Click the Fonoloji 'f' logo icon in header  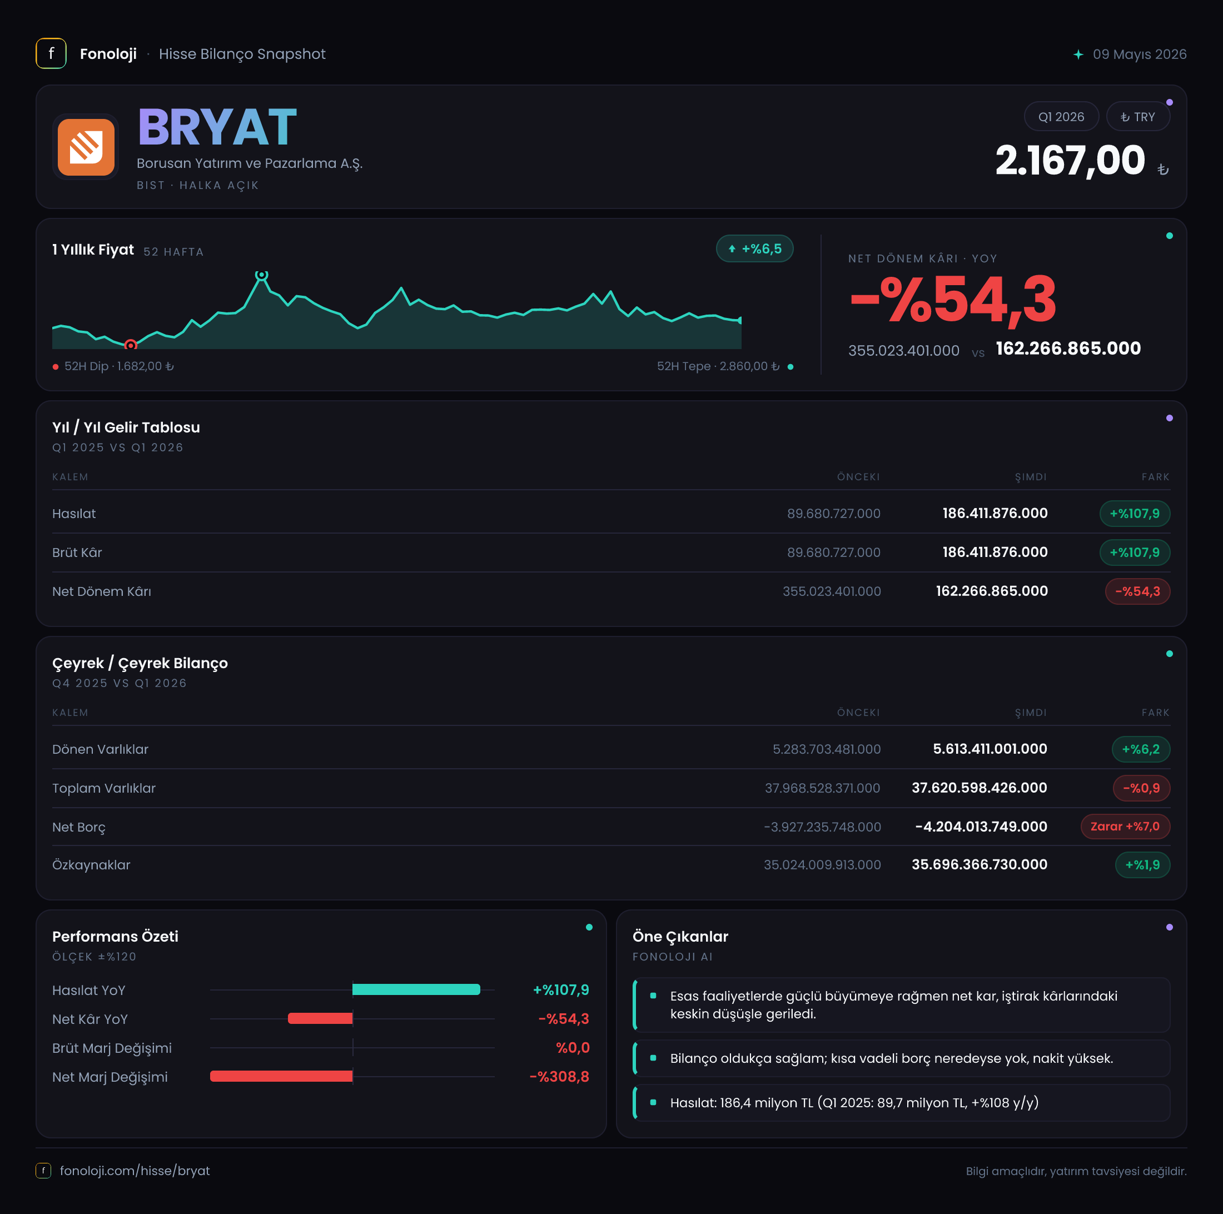point(51,54)
